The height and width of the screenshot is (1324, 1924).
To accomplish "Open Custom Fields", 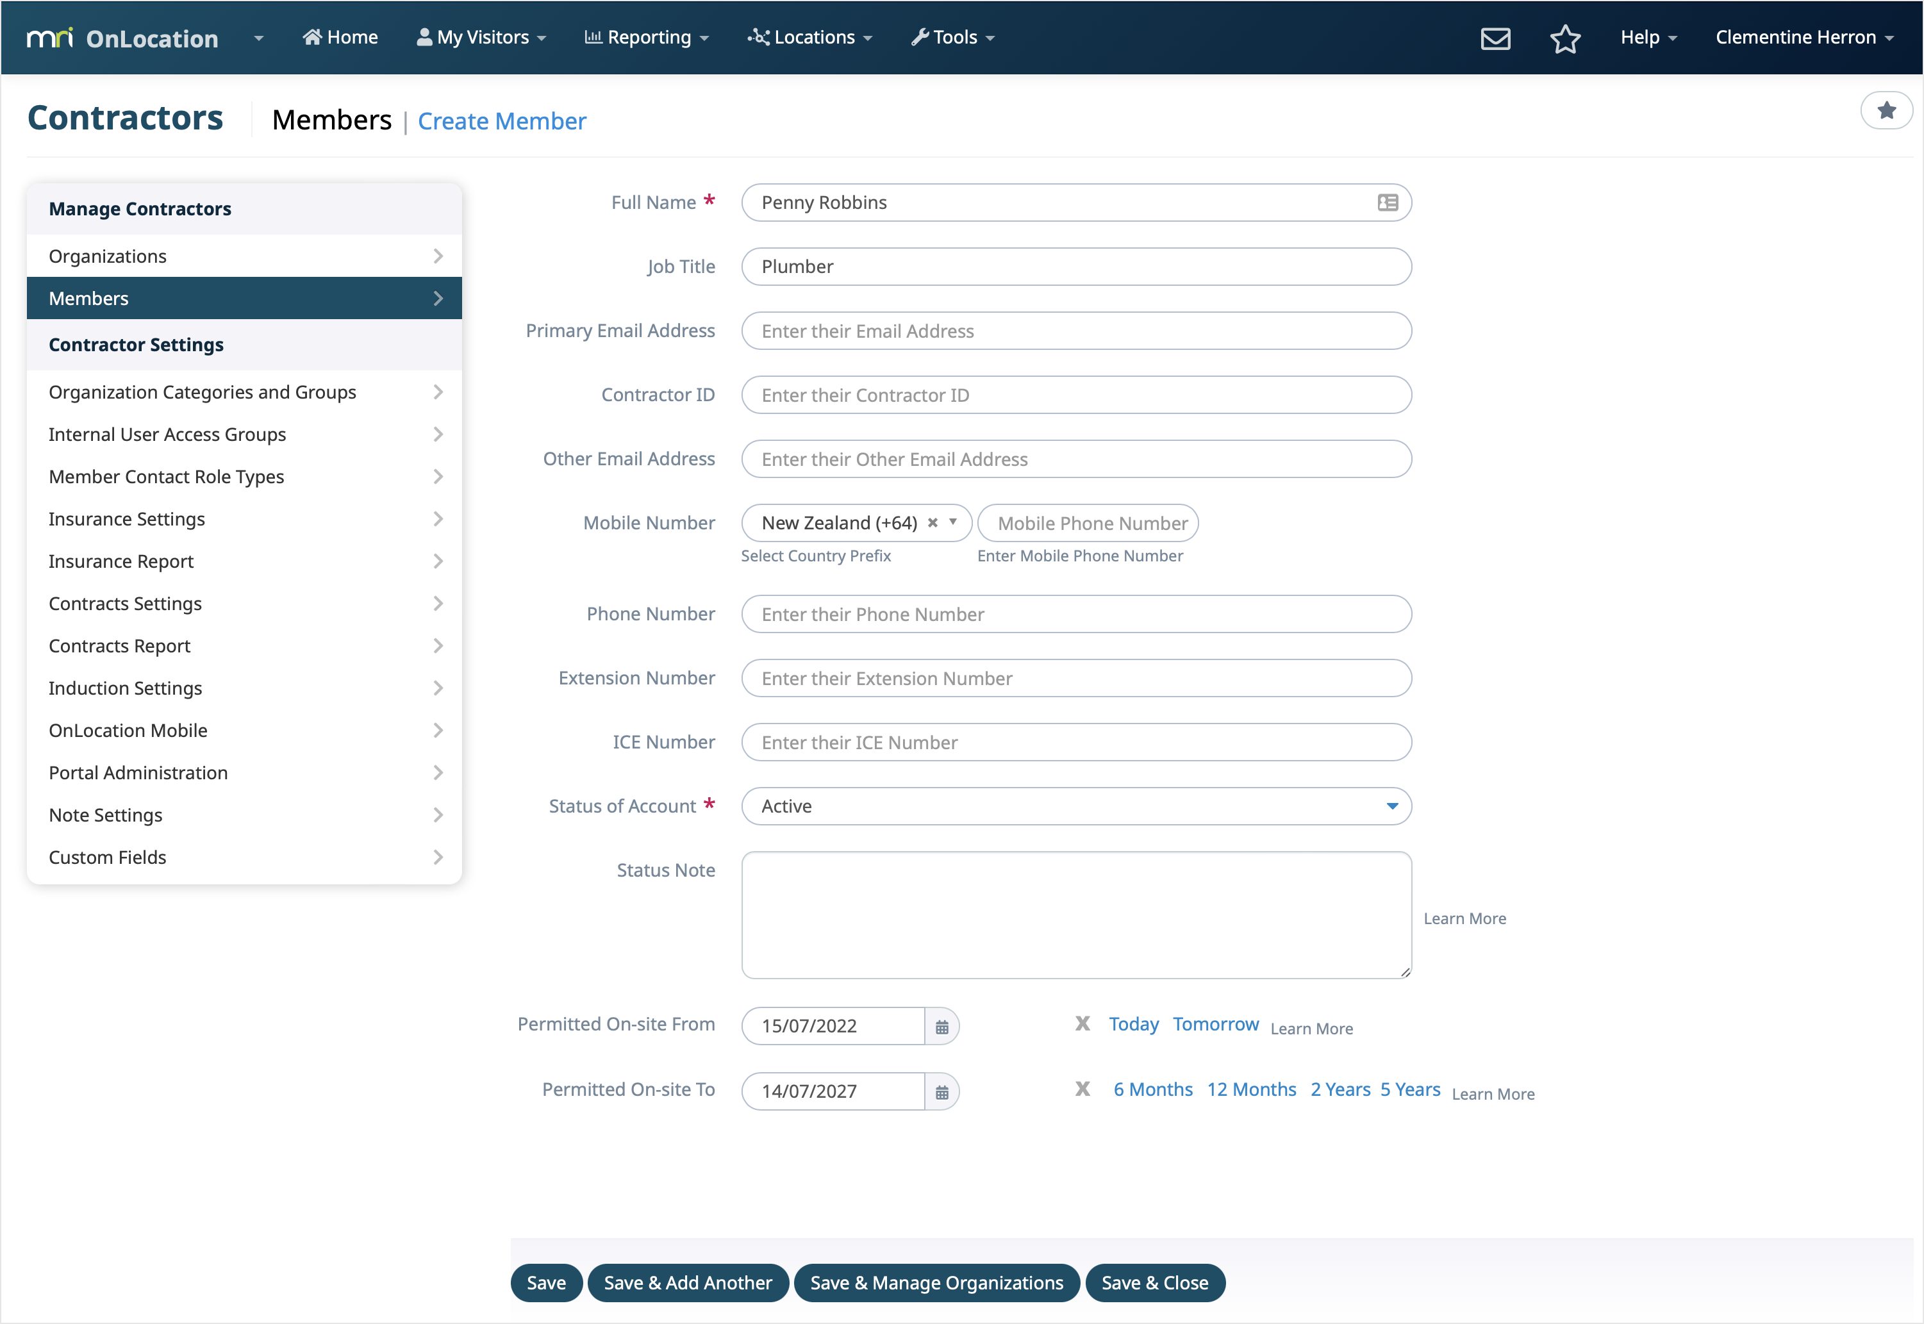I will (244, 857).
